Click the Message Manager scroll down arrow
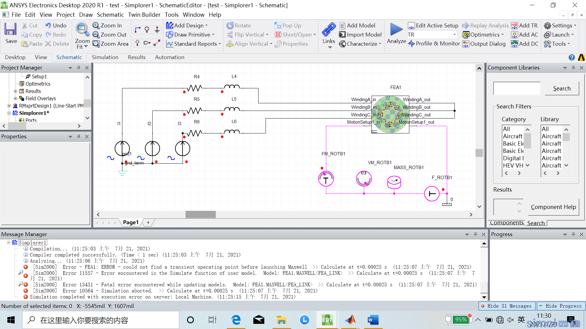586x329 pixels. pos(484,297)
